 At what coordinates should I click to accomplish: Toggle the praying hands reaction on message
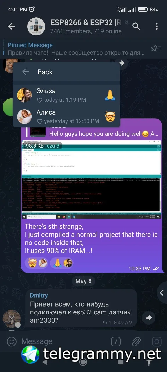click(x=62, y=263)
